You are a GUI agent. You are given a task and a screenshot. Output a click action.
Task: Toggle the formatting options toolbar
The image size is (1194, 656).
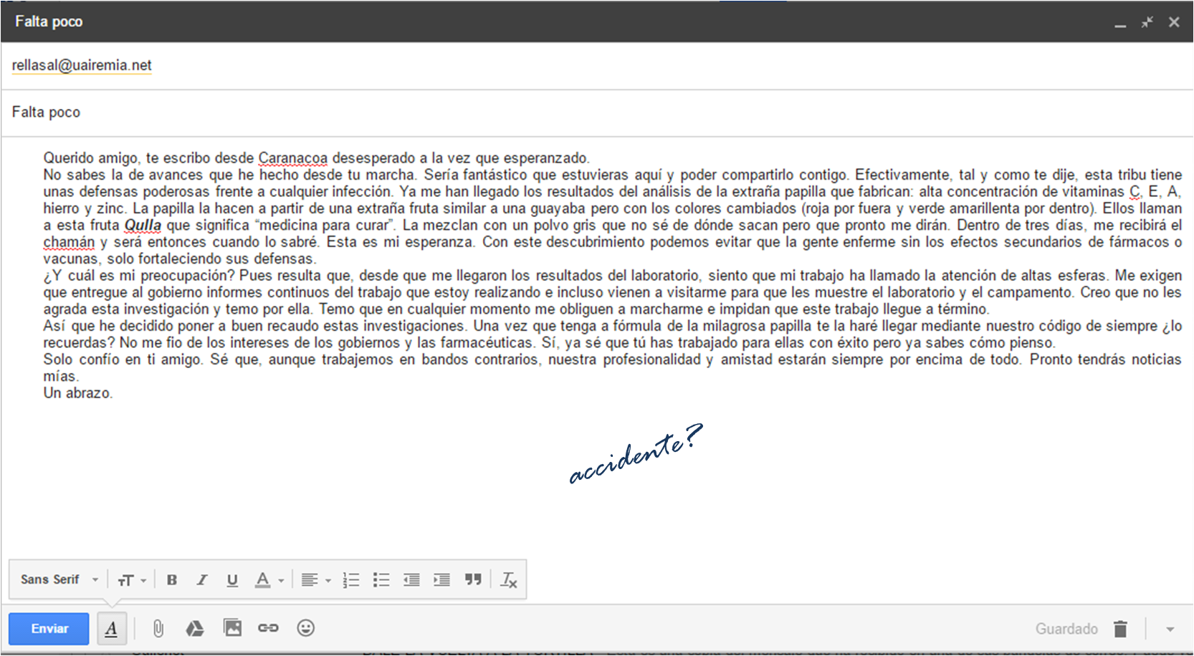pyautogui.click(x=112, y=628)
